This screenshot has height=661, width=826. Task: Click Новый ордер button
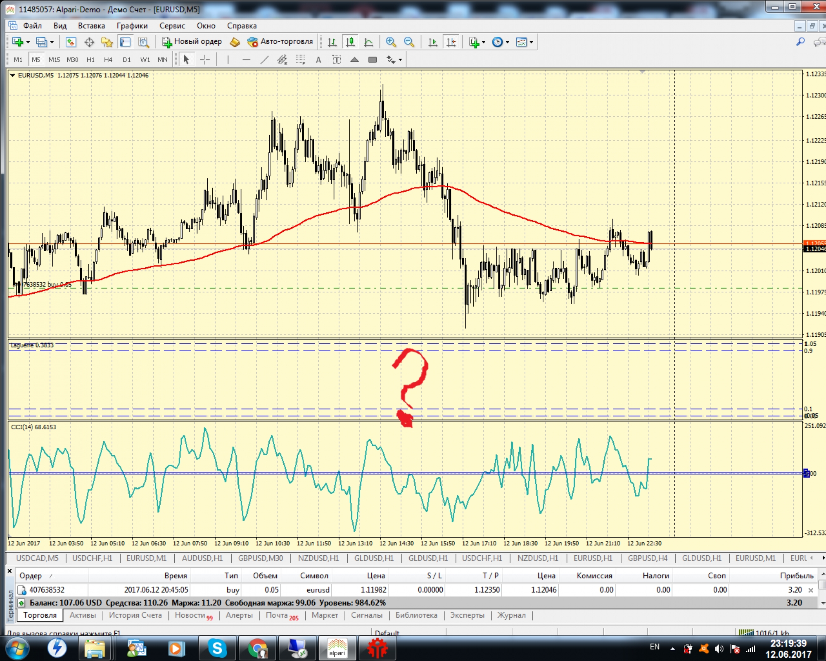coord(192,42)
